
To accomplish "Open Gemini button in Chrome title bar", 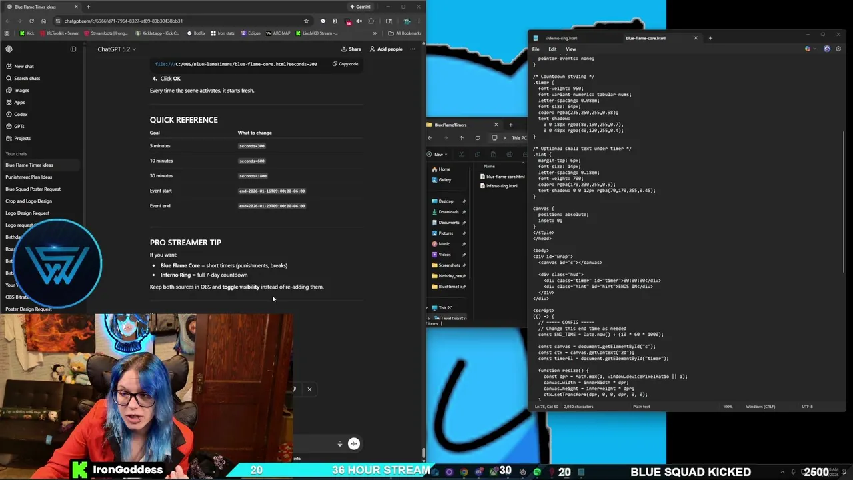I will pos(361,7).
